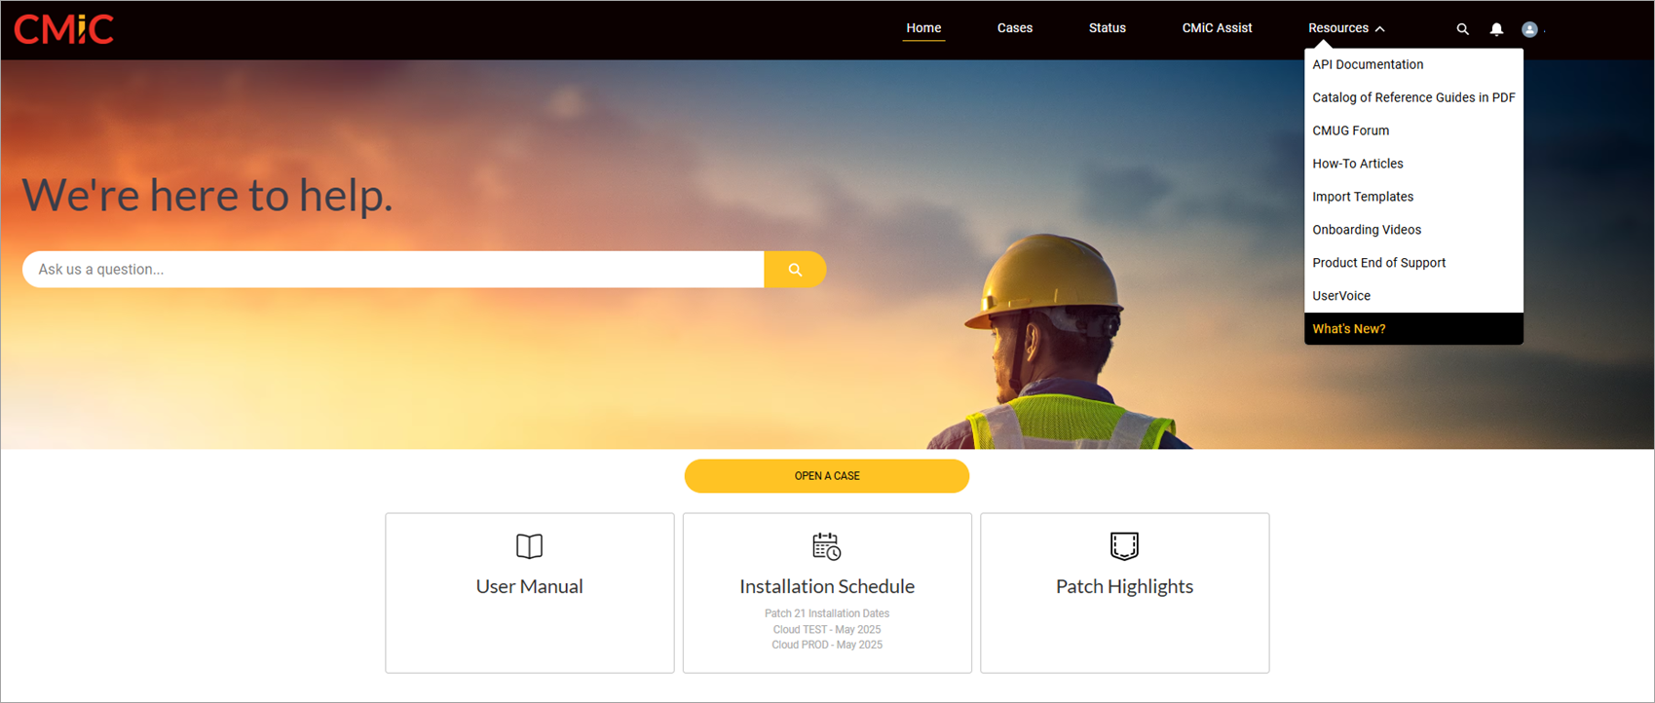Image resolution: width=1655 pixels, height=703 pixels.
Task: Open the Installation Schedule card title
Action: (x=827, y=586)
